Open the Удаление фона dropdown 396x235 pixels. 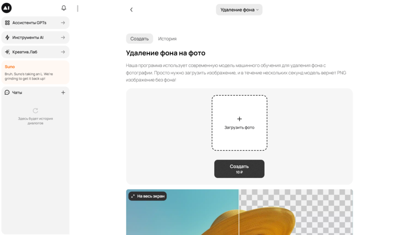pos(239,10)
